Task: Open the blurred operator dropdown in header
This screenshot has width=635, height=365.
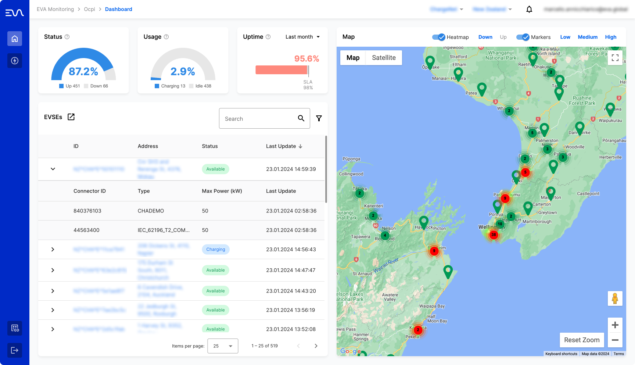Action: tap(446, 9)
